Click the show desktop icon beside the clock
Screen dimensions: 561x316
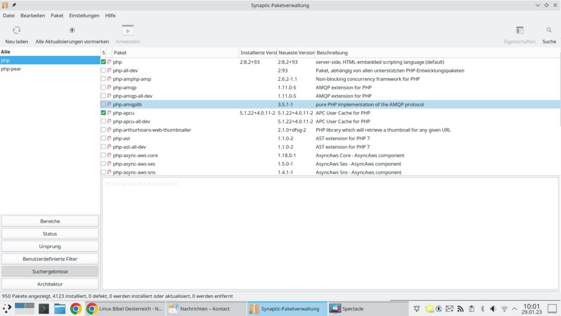552,308
